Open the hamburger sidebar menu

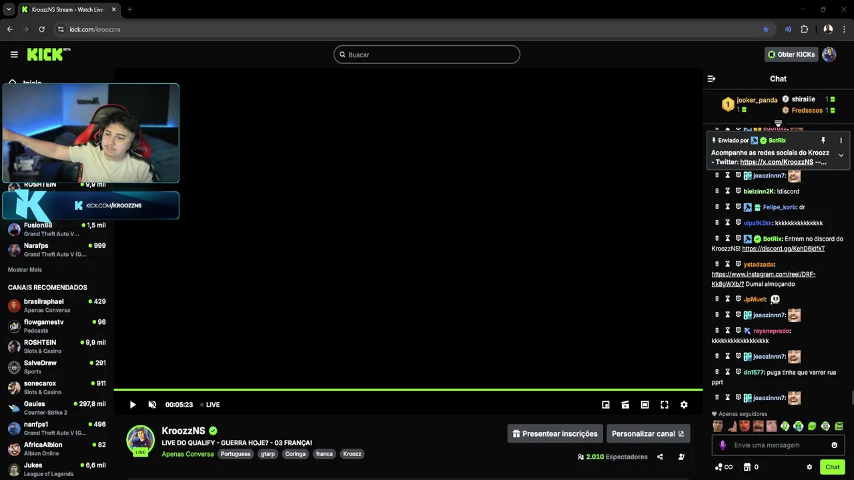pos(14,55)
